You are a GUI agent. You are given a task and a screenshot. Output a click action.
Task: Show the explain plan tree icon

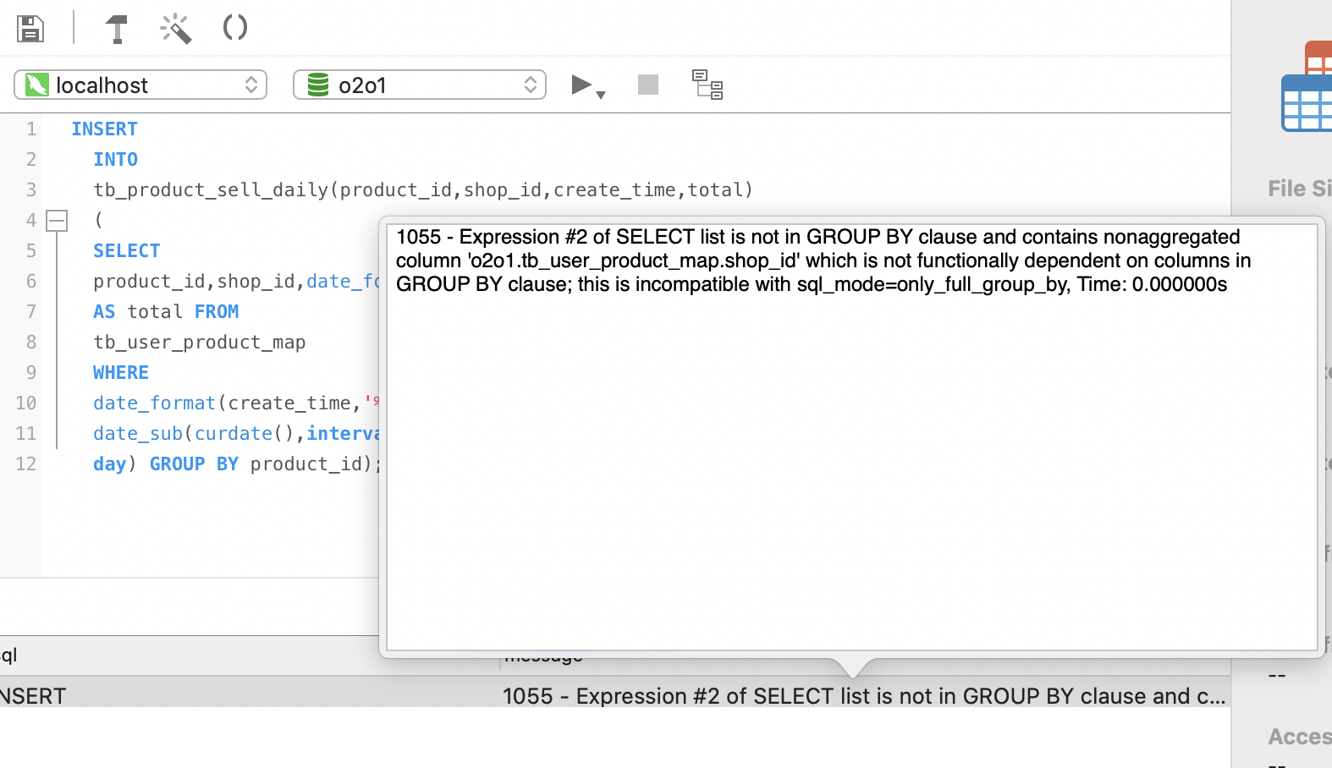click(707, 85)
